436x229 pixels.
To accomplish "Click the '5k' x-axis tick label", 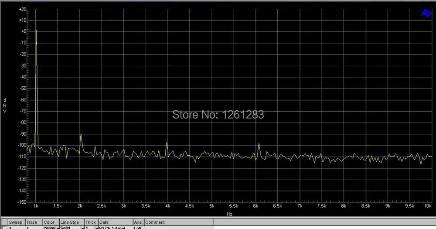I will coord(211,206).
